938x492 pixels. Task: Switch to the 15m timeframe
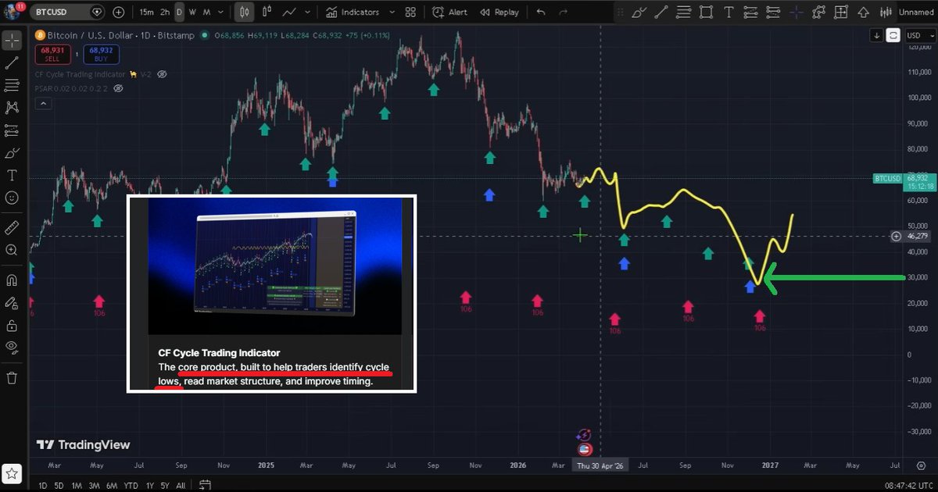[147, 12]
